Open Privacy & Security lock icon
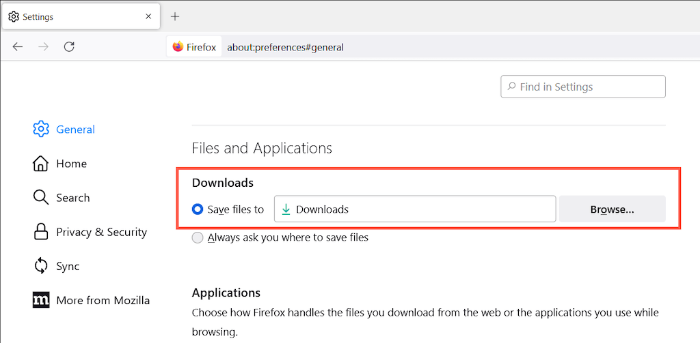 [41, 232]
